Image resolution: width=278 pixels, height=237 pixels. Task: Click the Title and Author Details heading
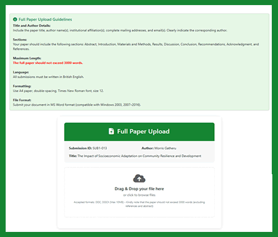(32, 25)
